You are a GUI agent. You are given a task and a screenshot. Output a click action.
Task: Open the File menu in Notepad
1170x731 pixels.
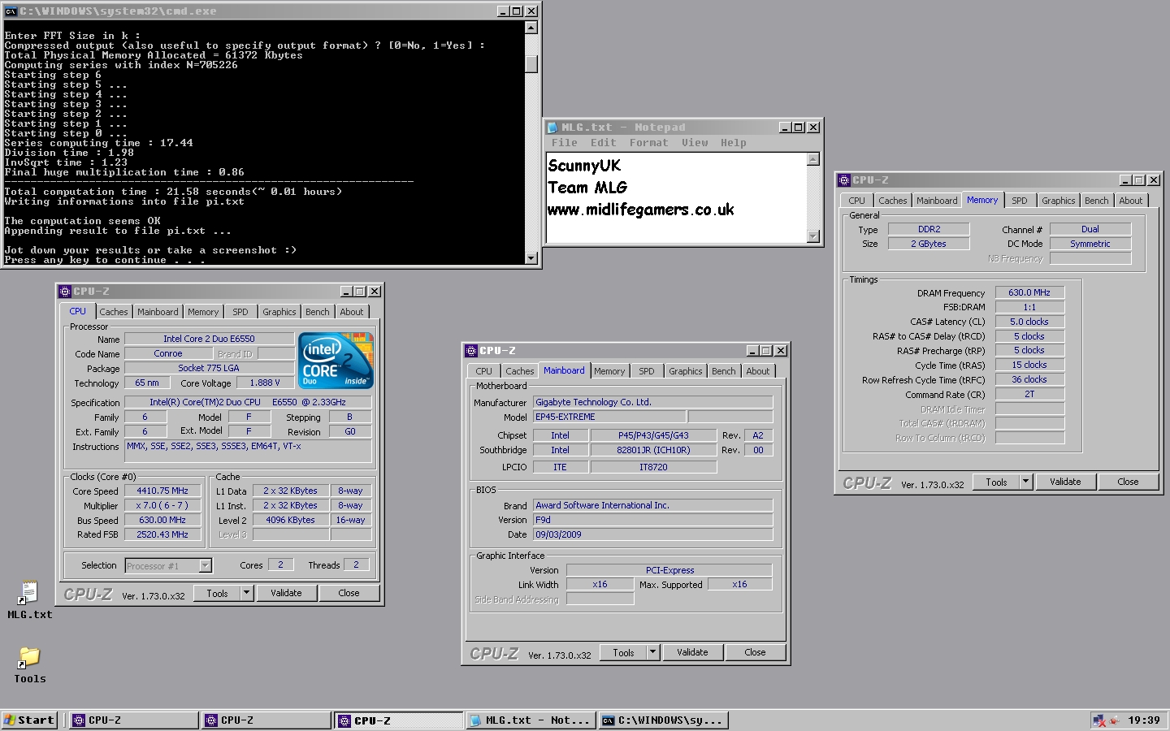point(564,143)
